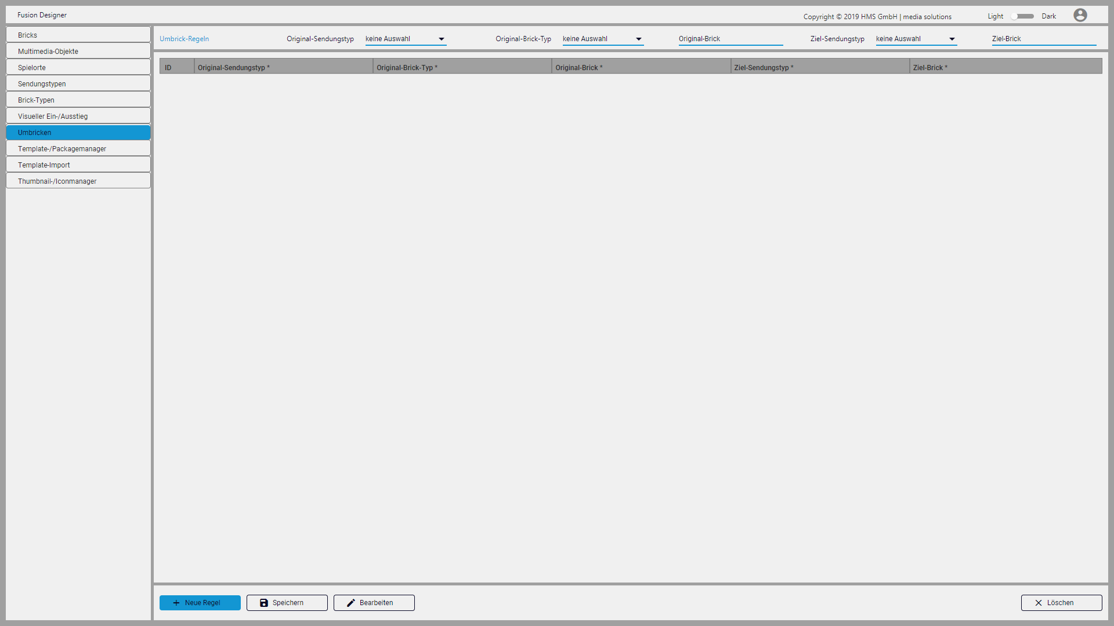Select Visueller Ein-/Ausstieg in sidebar
Viewport: 1114px width, 626px height.
tap(78, 116)
